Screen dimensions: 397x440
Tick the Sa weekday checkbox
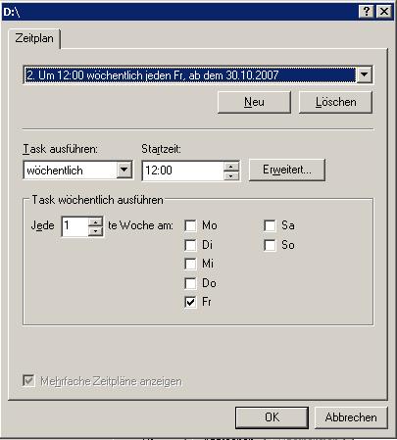tap(270, 225)
